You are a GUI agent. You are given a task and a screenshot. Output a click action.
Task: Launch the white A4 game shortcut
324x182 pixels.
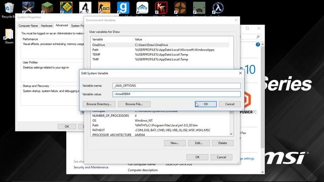(85, 8)
